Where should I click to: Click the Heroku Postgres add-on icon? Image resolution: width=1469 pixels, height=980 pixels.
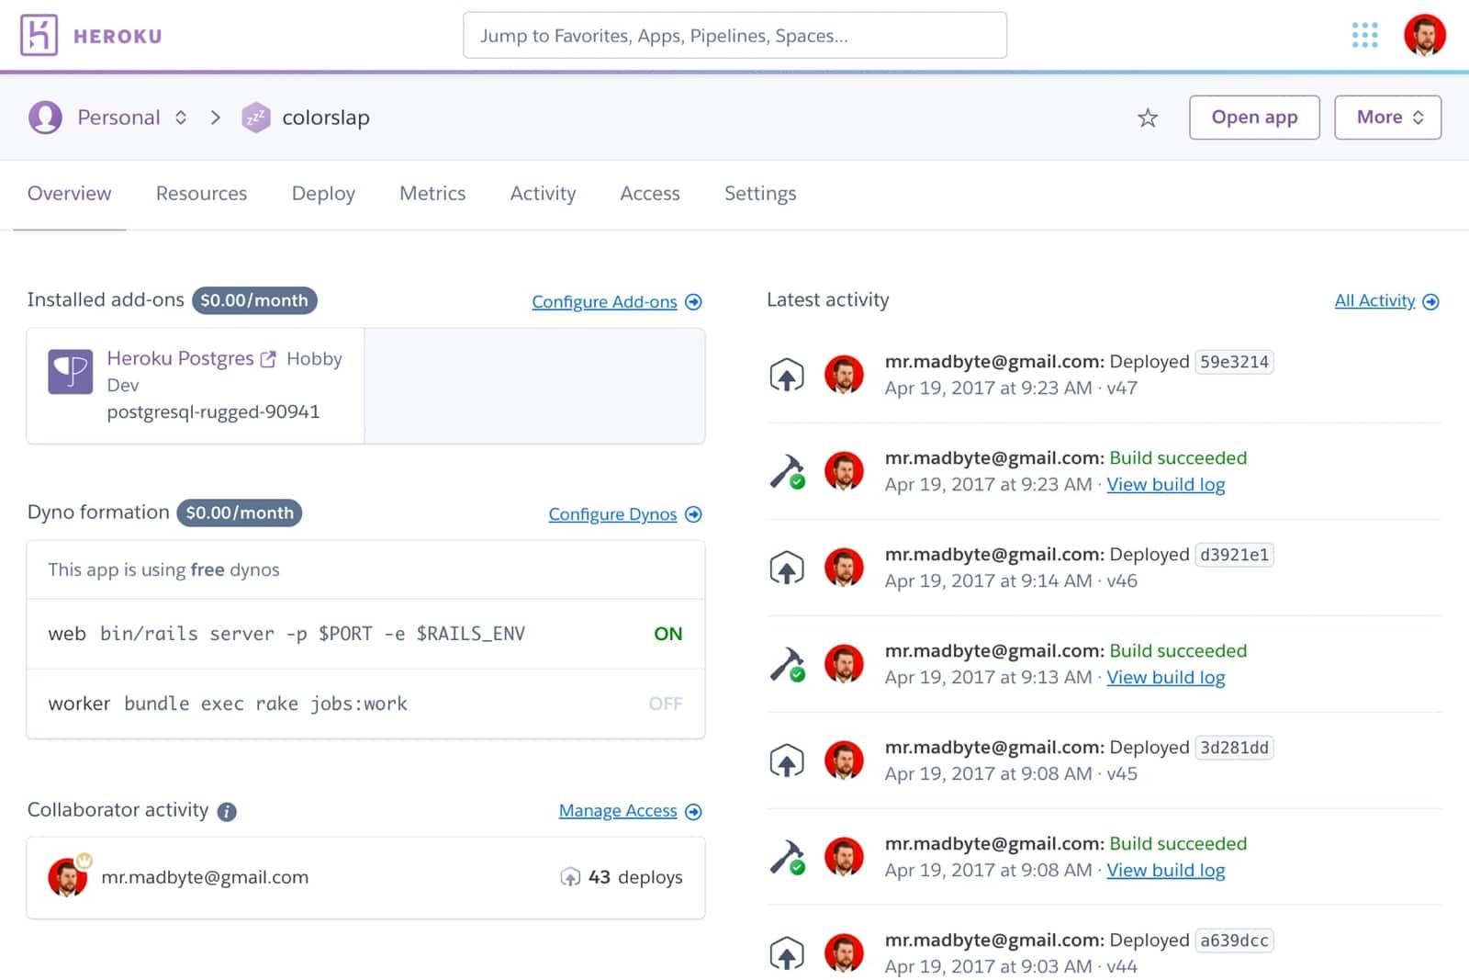[x=72, y=371]
